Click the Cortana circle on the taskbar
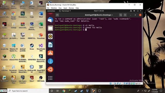 click(x=52, y=91)
